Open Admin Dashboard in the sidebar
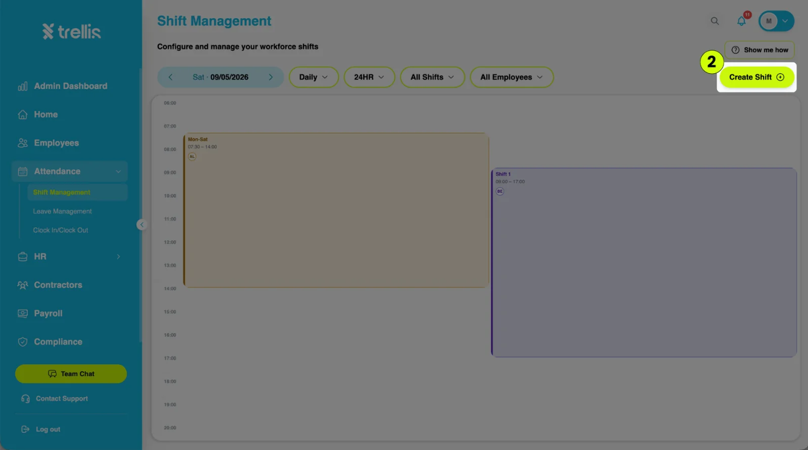The height and width of the screenshot is (450, 808). pyautogui.click(x=70, y=86)
